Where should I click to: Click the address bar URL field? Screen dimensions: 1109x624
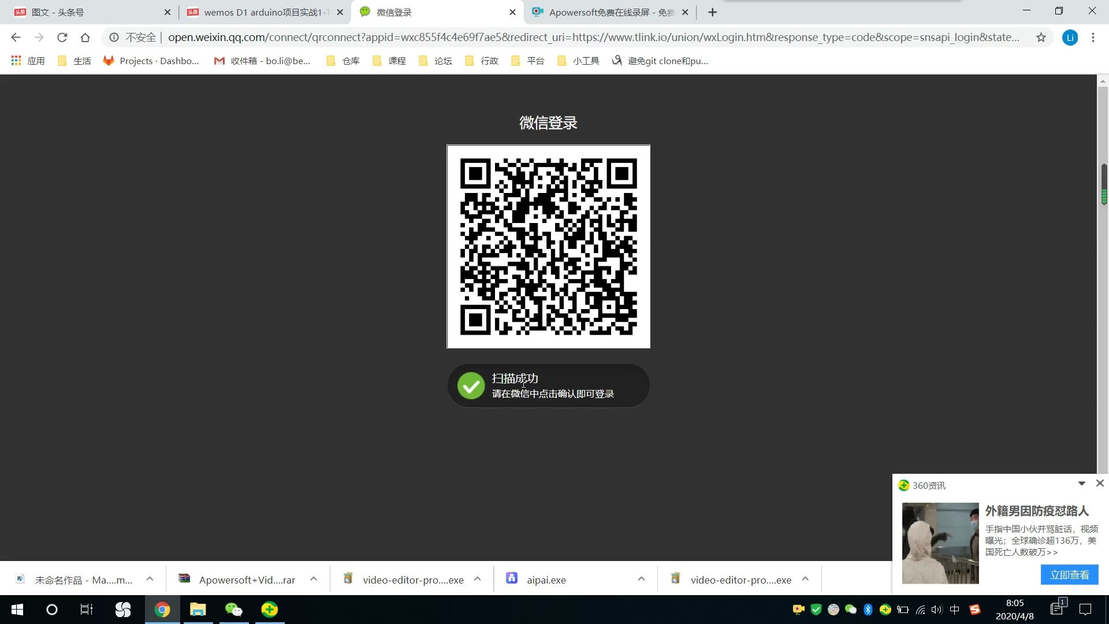(594, 38)
